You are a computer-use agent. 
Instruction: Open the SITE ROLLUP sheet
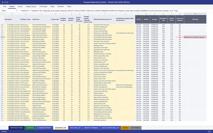75,128
